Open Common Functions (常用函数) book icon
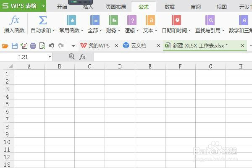This screenshot has width=252, height=168. coord(71,20)
